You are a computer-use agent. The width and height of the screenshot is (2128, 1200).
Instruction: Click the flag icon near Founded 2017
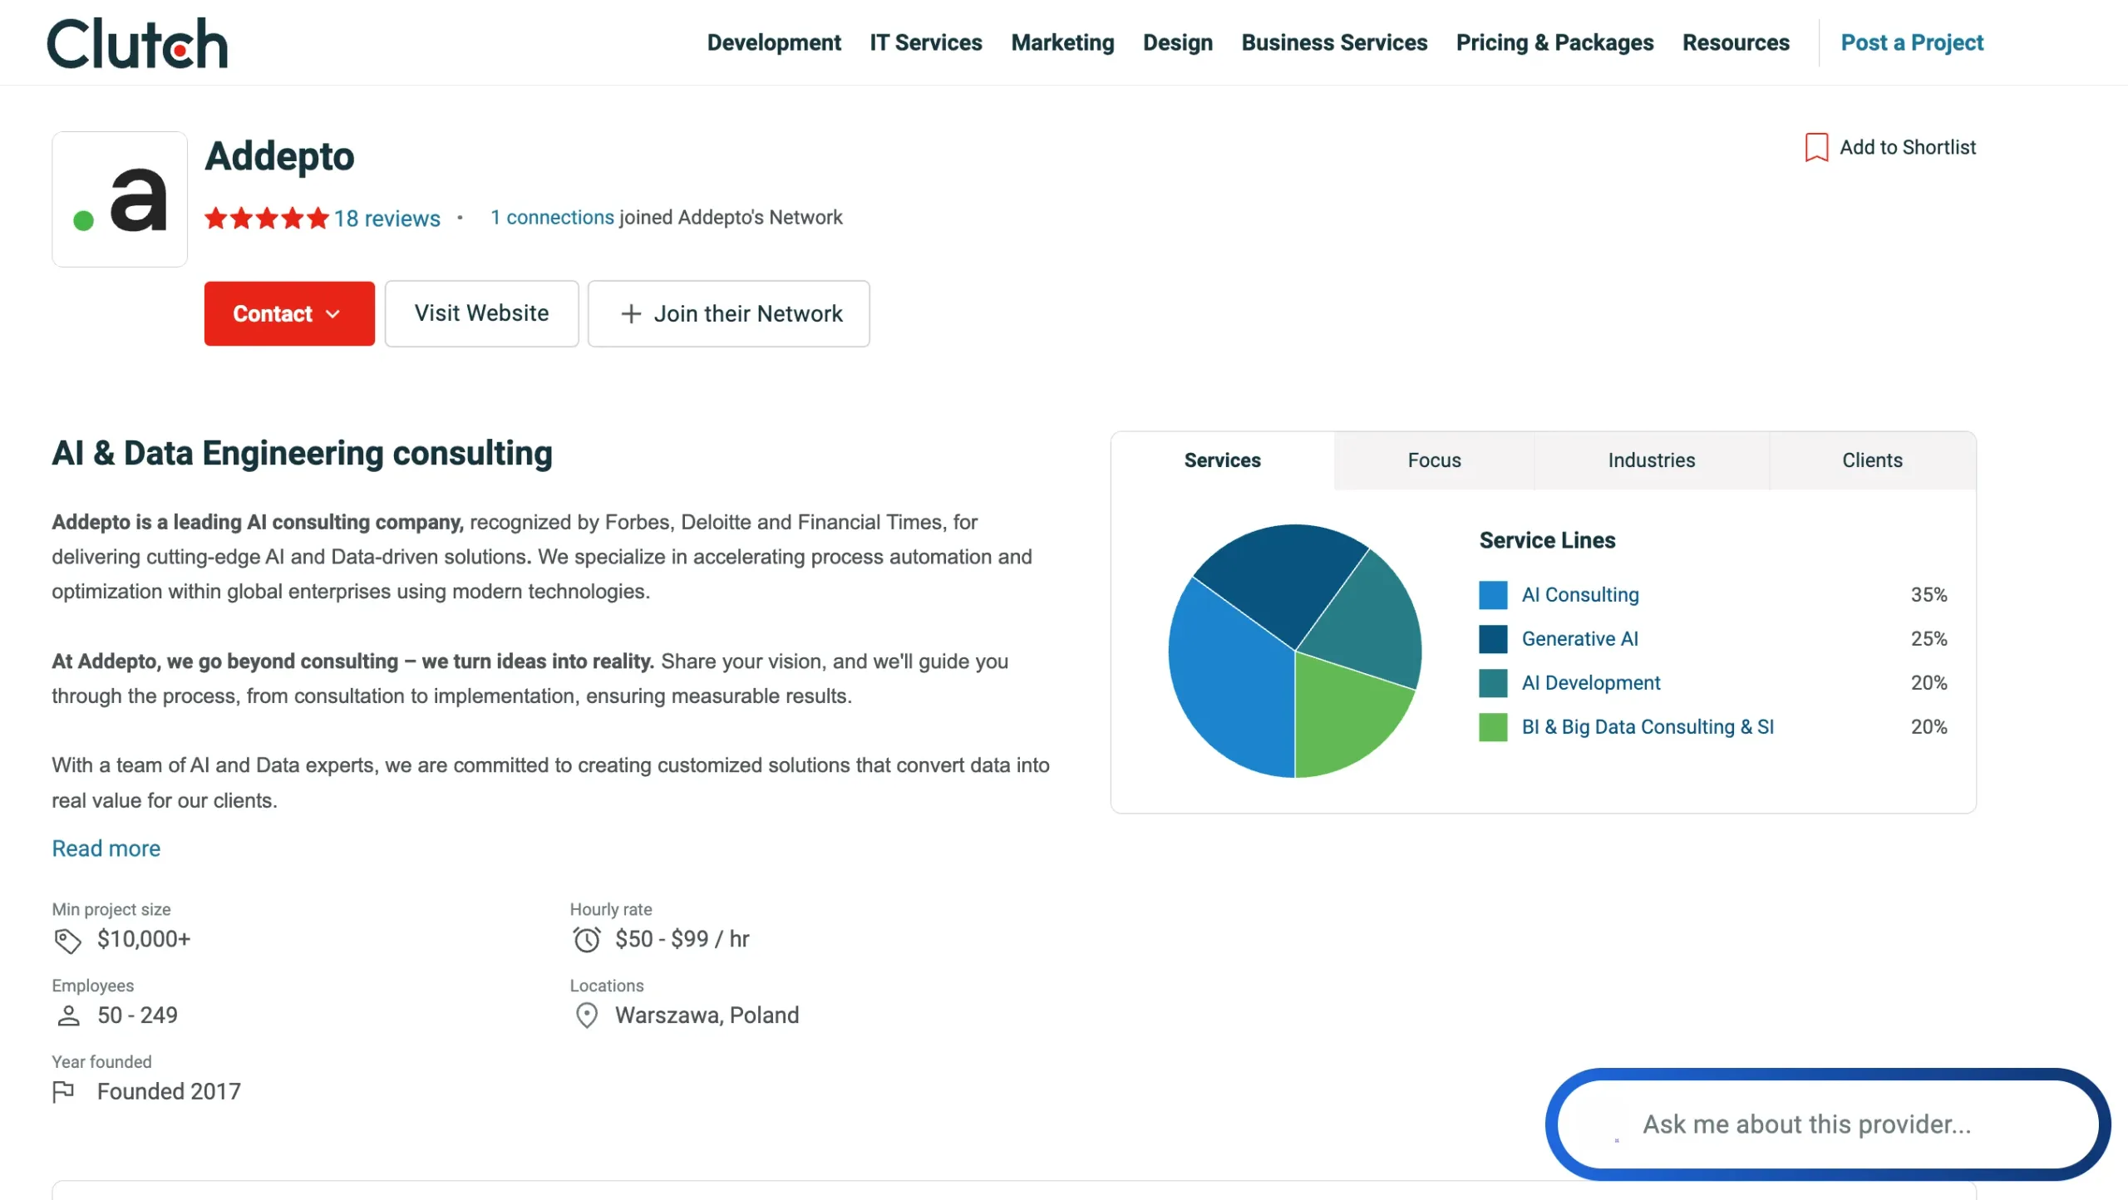pyautogui.click(x=66, y=1091)
